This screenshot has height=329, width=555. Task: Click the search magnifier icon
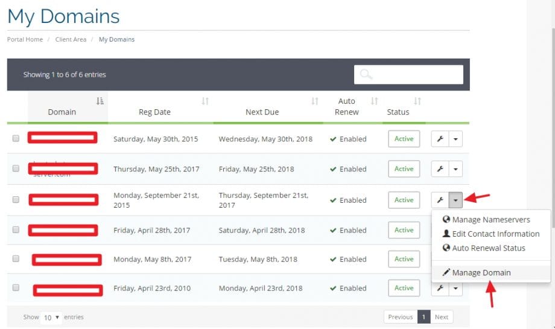366,75
